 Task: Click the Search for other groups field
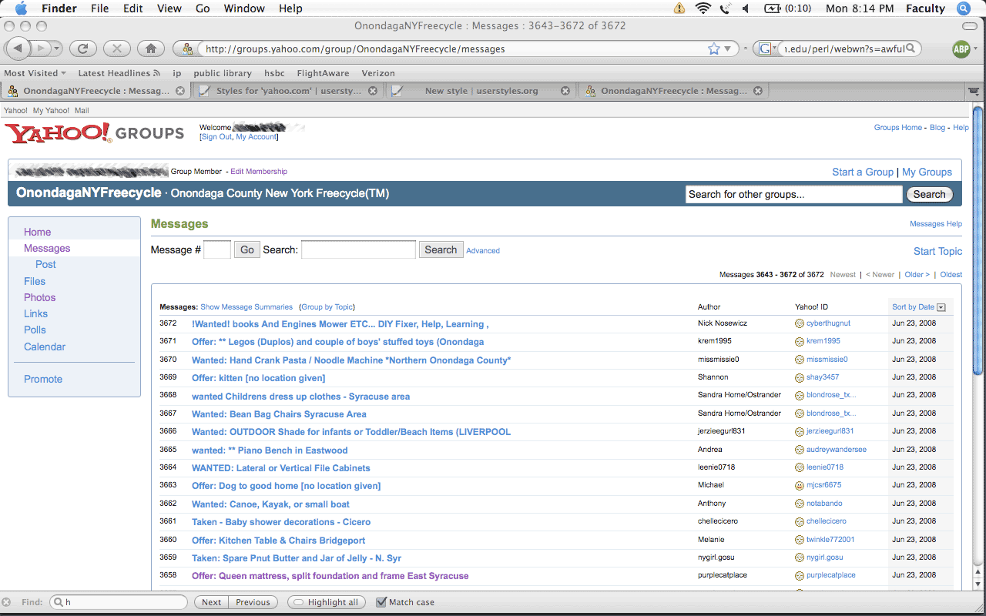point(794,195)
